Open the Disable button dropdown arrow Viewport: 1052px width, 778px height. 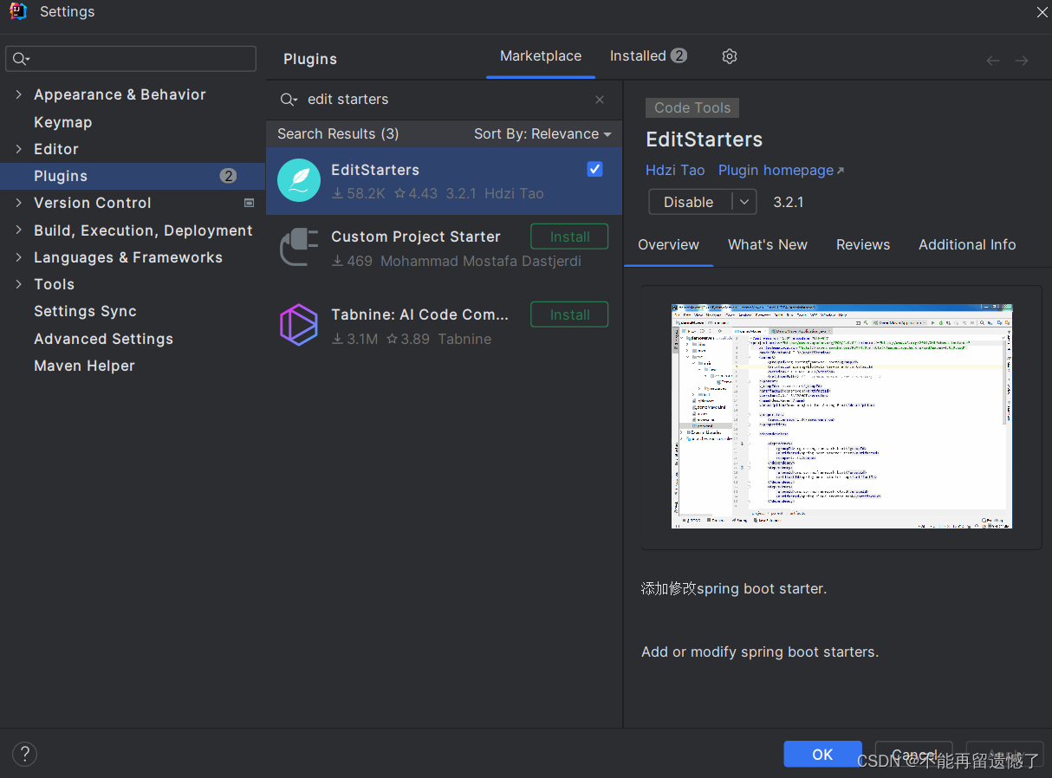744,202
